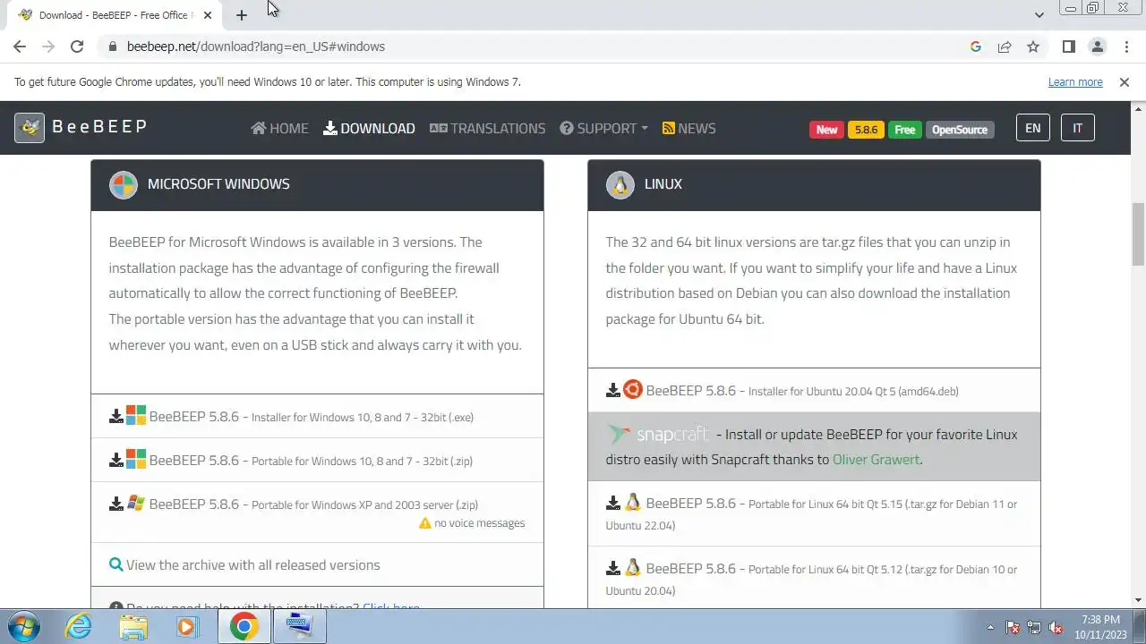Select the Download - BeeBEEP browser tab

113,15
